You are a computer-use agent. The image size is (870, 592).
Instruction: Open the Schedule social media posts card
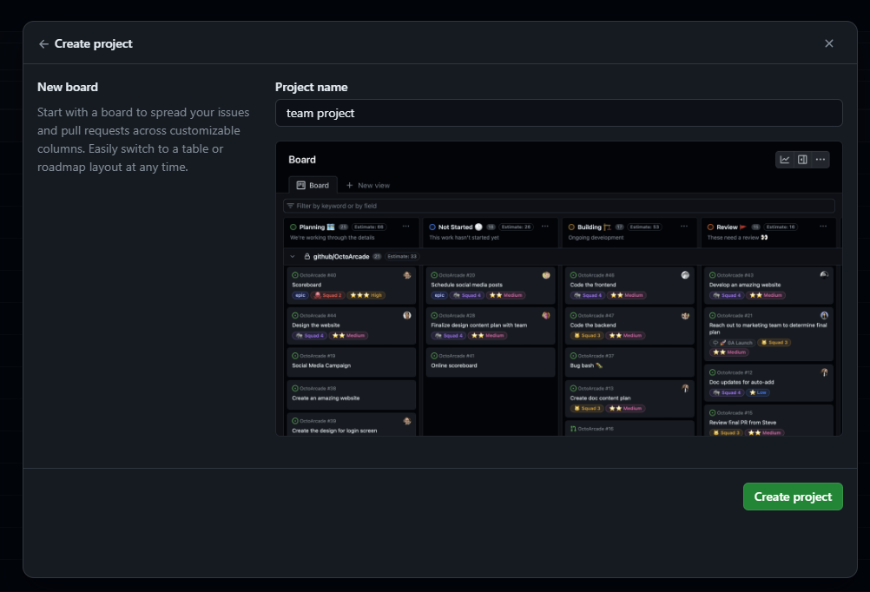click(491, 286)
